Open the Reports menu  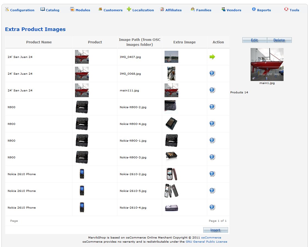click(264, 10)
